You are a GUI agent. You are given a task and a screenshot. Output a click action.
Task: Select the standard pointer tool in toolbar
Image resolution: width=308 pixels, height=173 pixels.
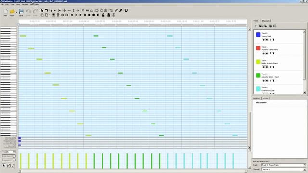tap(42, 10)
